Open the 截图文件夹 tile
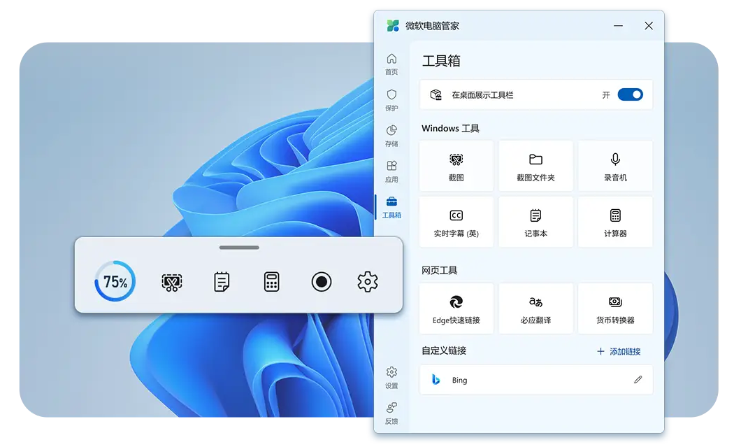This screenshot has width=734, height=447. click(x=536, y=166)
